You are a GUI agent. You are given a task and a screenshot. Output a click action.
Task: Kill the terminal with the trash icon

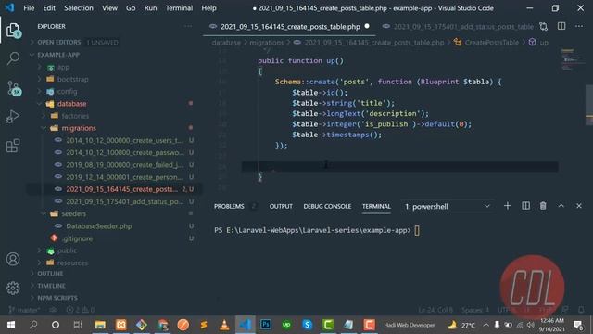tap(543, 206)
